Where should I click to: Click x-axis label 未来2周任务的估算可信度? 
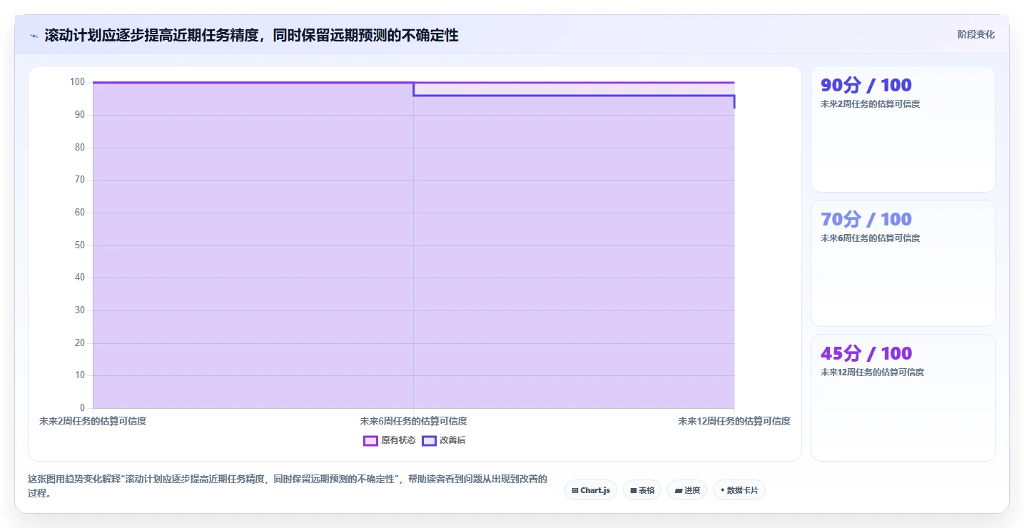click(93, 421)
